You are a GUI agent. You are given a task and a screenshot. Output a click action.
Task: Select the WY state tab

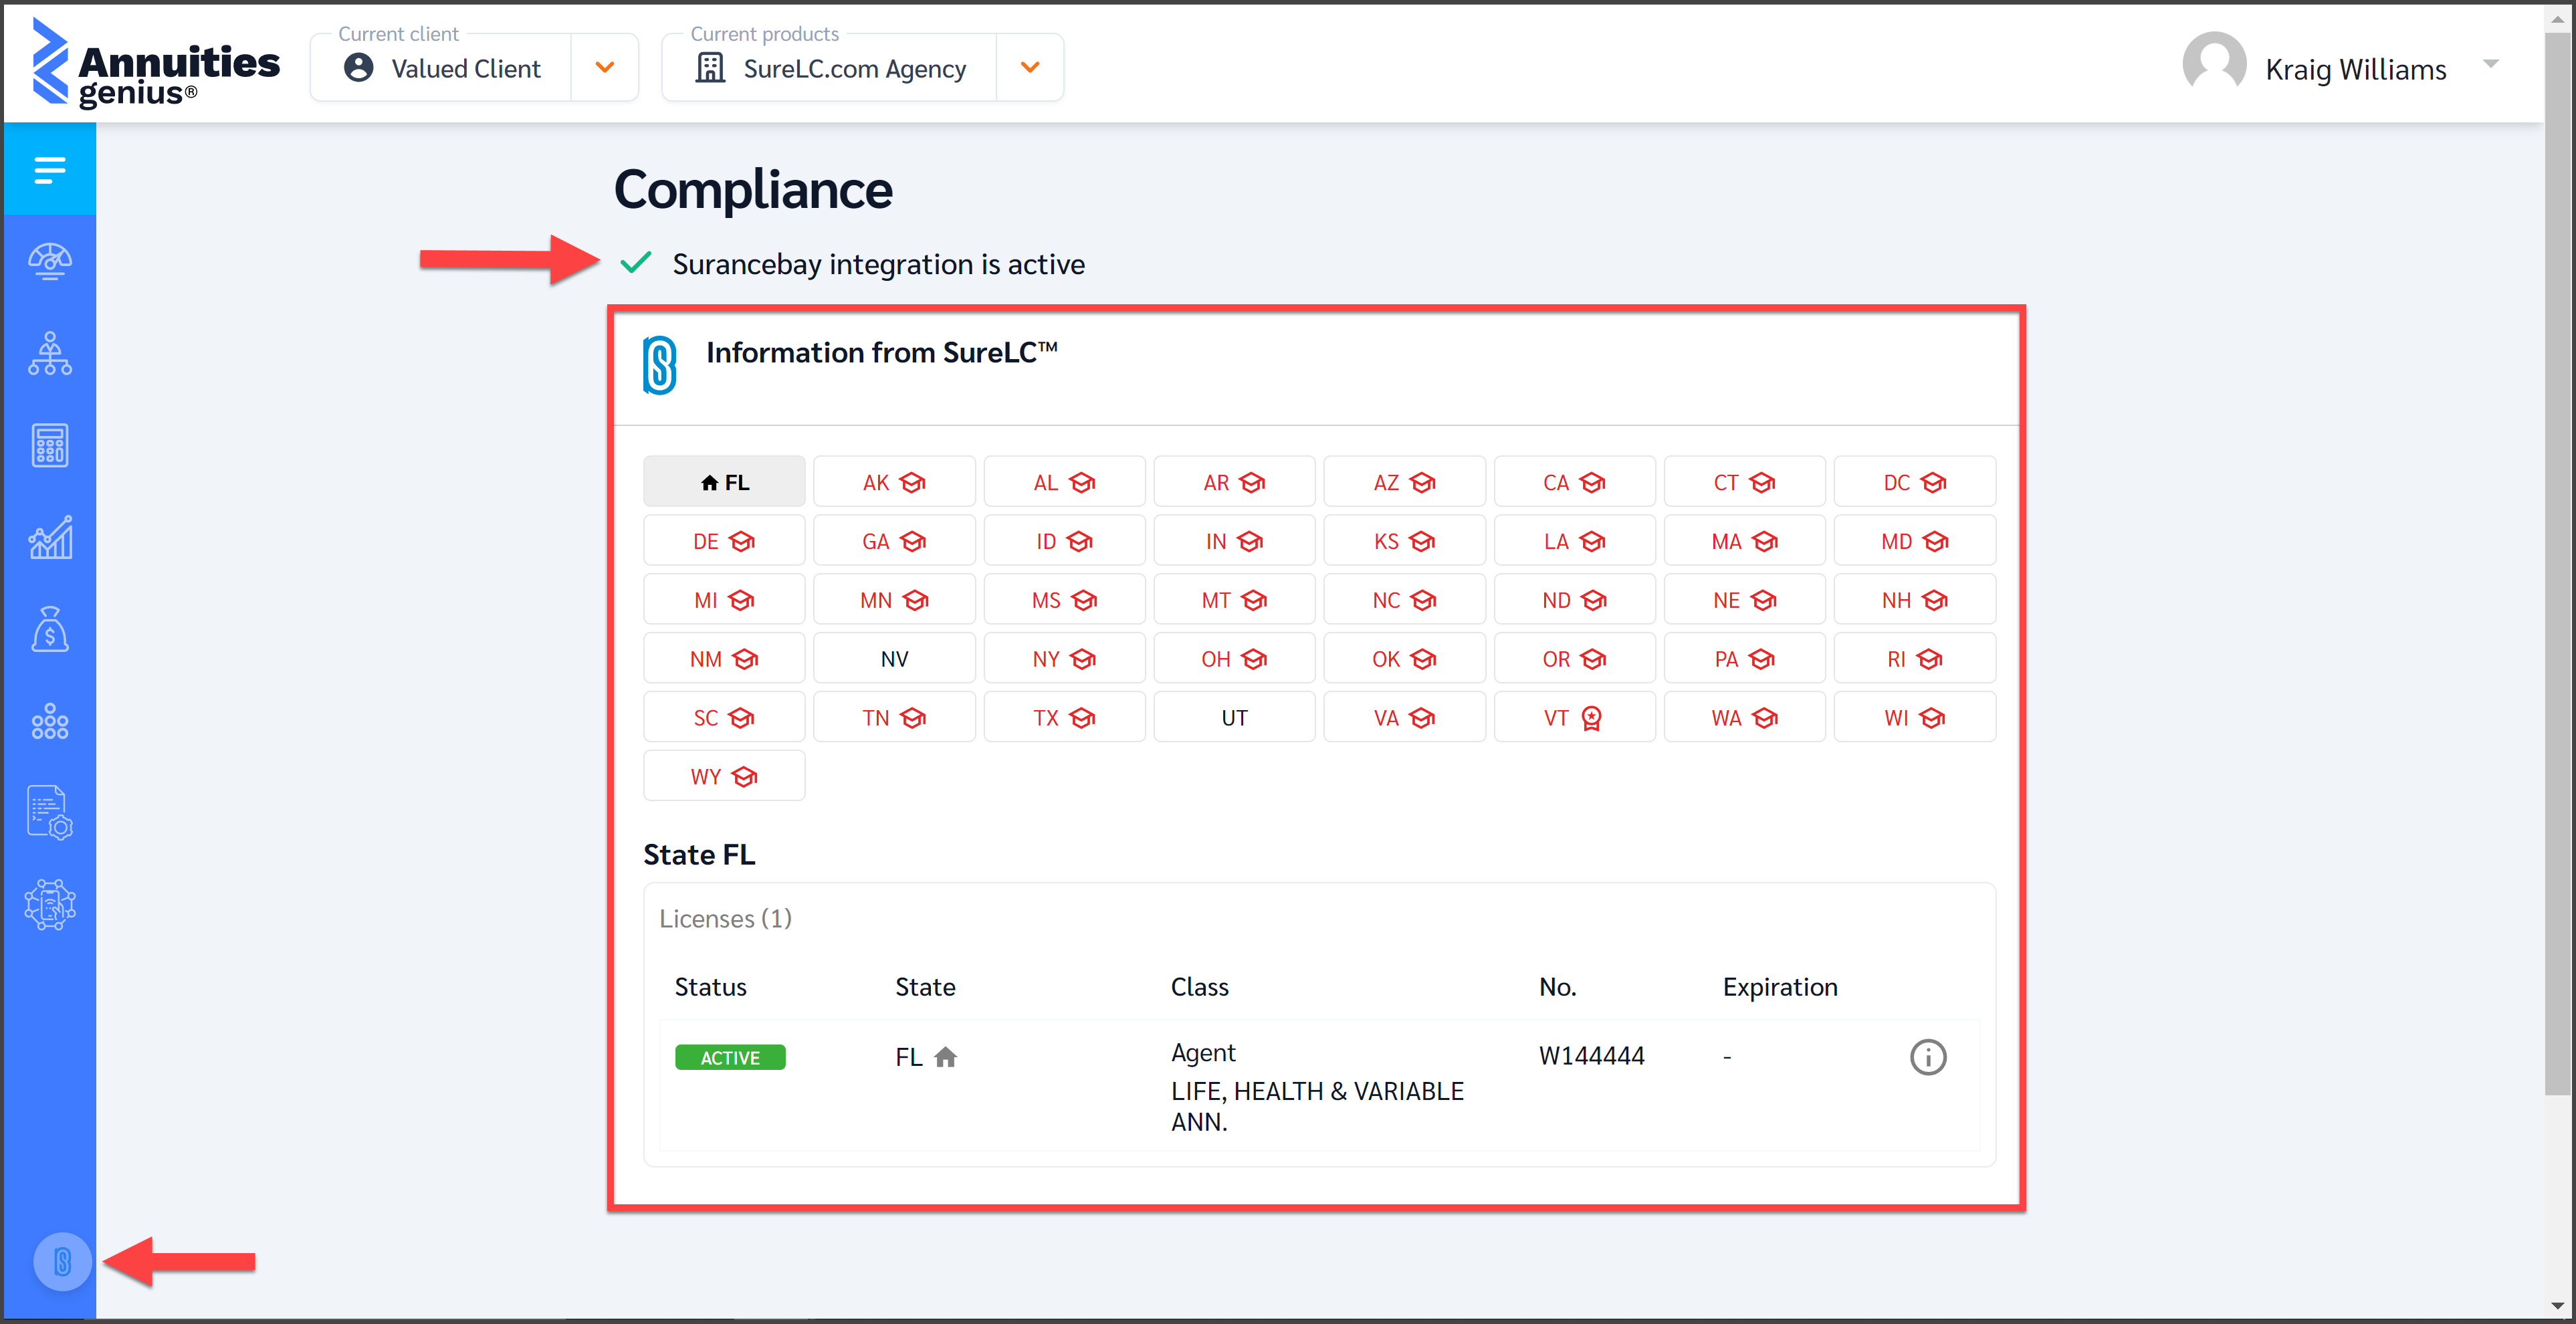pos(724,776)
